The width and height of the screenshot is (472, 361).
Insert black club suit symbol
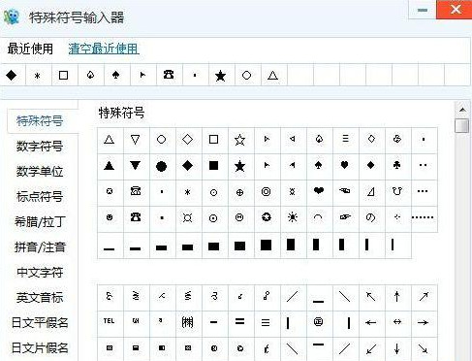397,165
